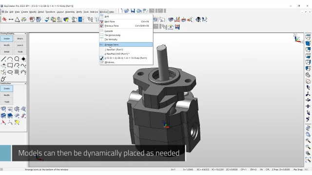Image resolution: width=312 pixels, height=175 pixels.
Task: Switch to 2 NewFile2.CKD window
Action: coord(126,54)
